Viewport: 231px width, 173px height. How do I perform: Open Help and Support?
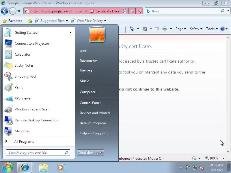pyautogui.click(x=93, y=133)
